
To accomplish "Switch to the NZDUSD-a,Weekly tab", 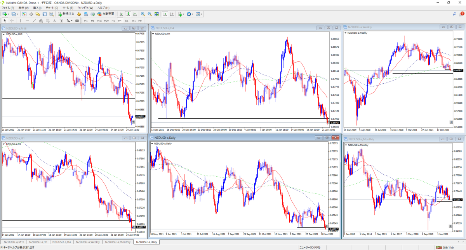I will coord(87,242).
